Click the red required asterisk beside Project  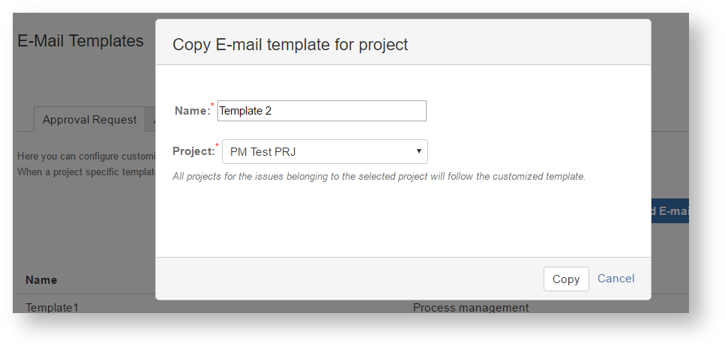pyautogui.click(x=217, y=146)
